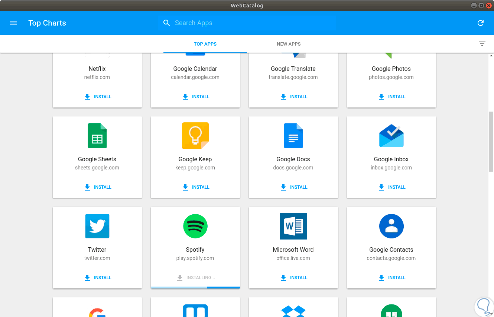Click the vertical scrollbar thumb
Viewport: 494px width, 317px height.
491,141
